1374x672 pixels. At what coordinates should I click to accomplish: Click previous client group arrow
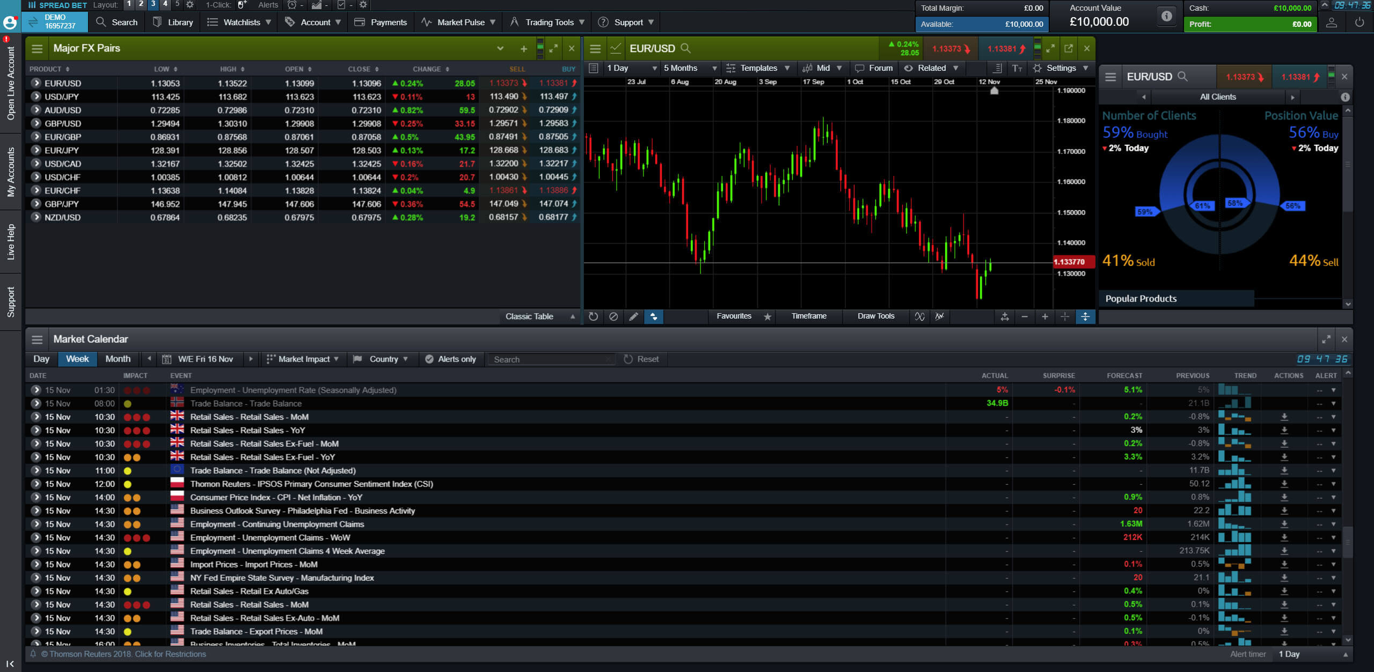[1144, 97]
